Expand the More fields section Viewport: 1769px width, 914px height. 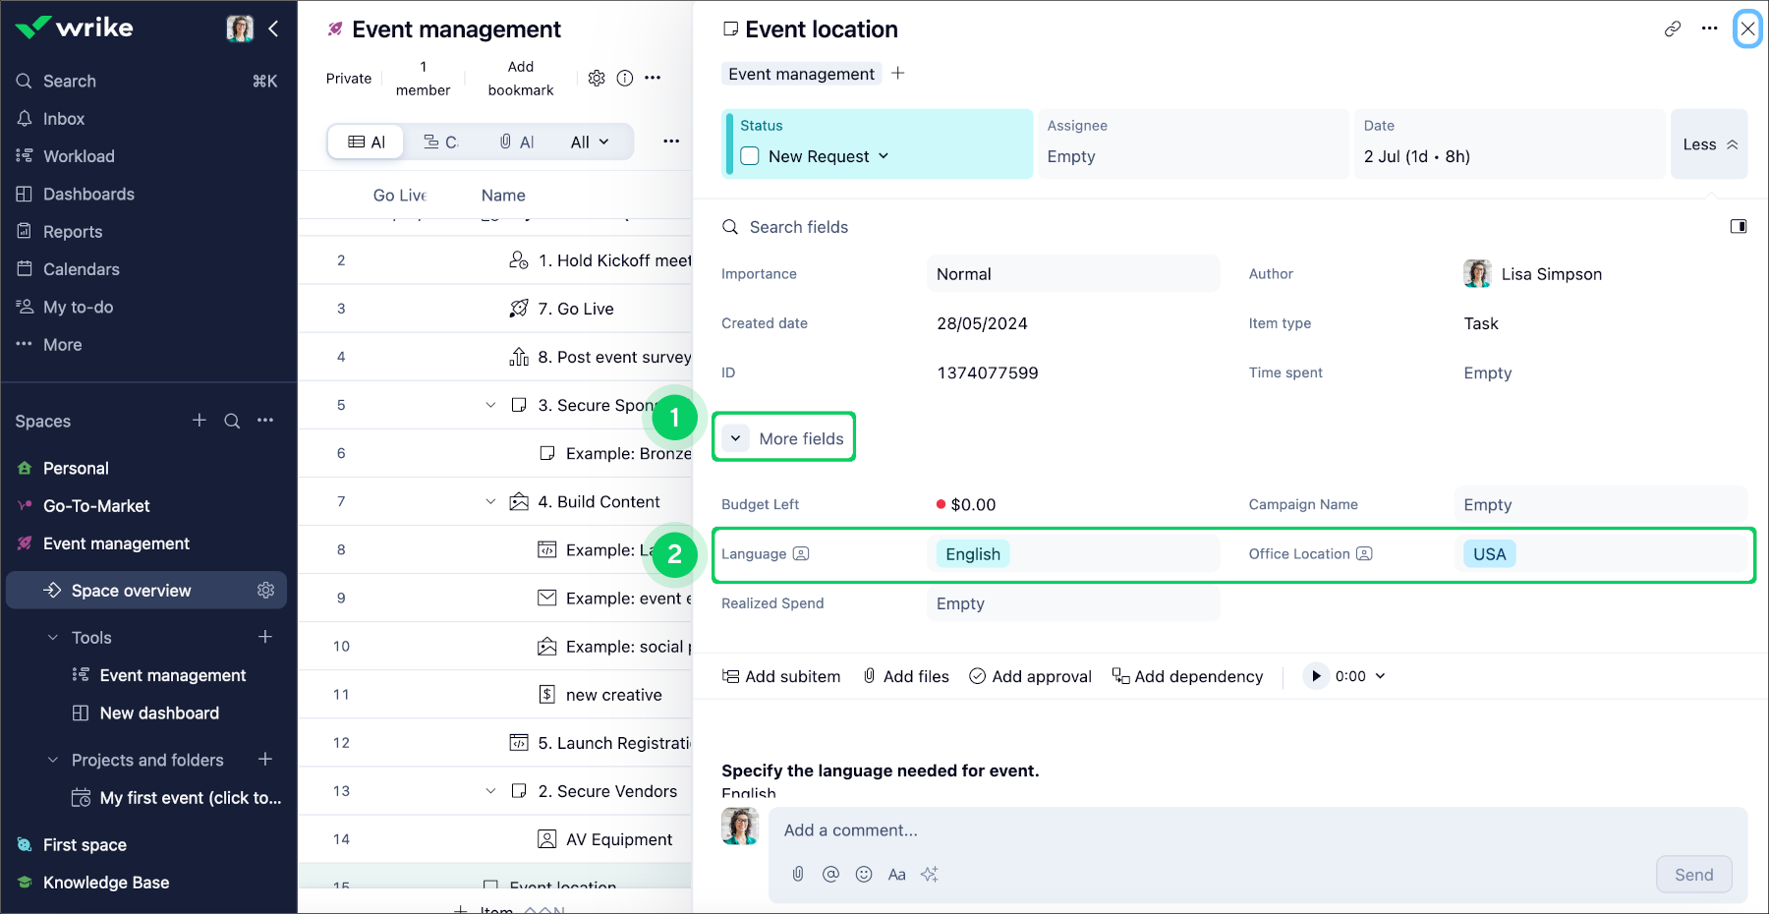(x=783, y=437)
